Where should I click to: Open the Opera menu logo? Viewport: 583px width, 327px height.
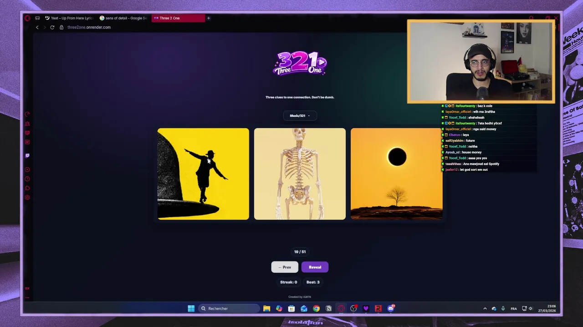tap(27, 18)
